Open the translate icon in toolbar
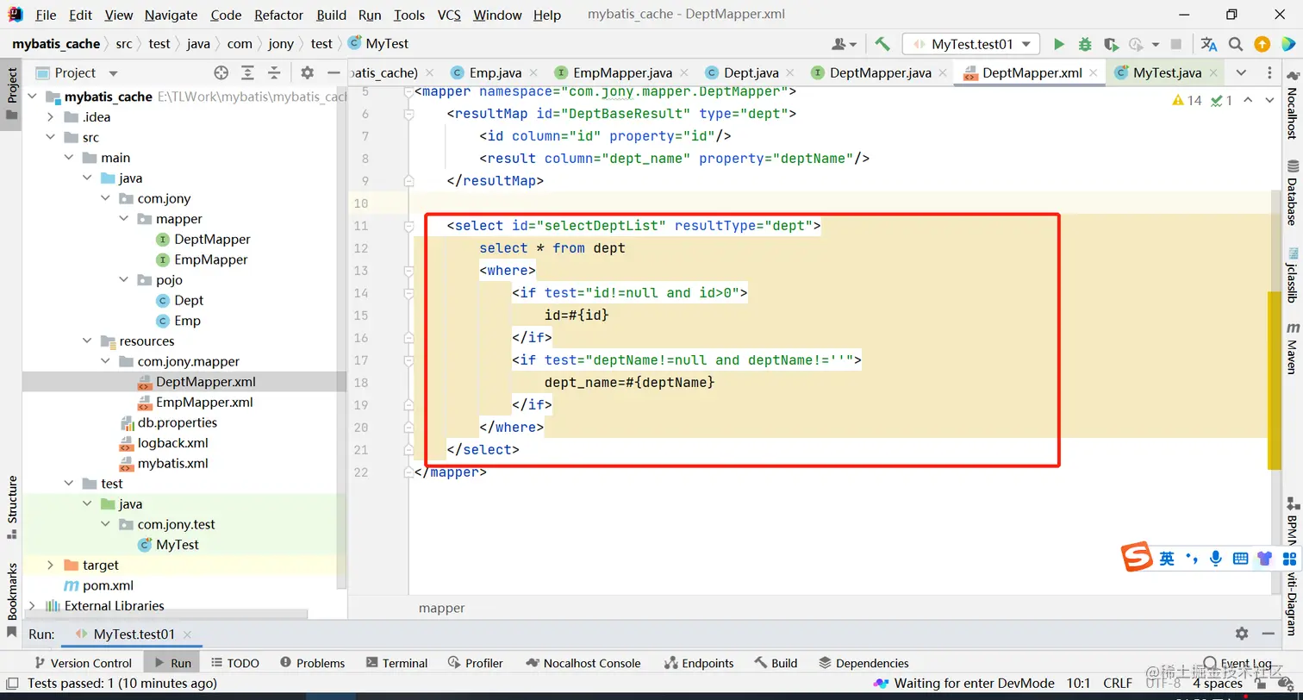1303x700 pixels. click(1209, 44)
